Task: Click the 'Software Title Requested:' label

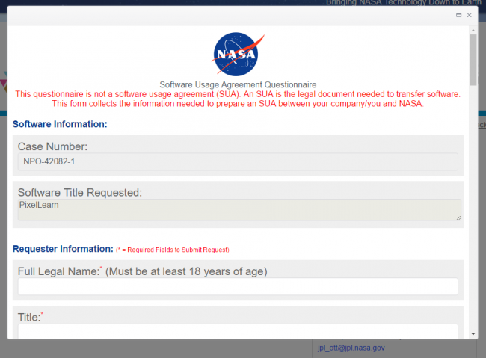Action: (80, 193)
